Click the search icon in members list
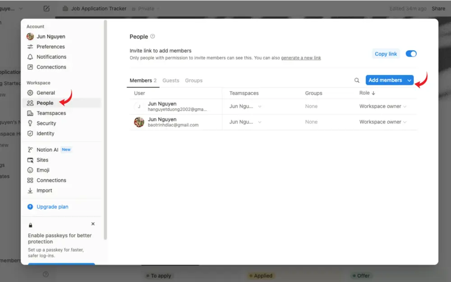This screenshot has height=282, width=451. click(x=357, y=80)
